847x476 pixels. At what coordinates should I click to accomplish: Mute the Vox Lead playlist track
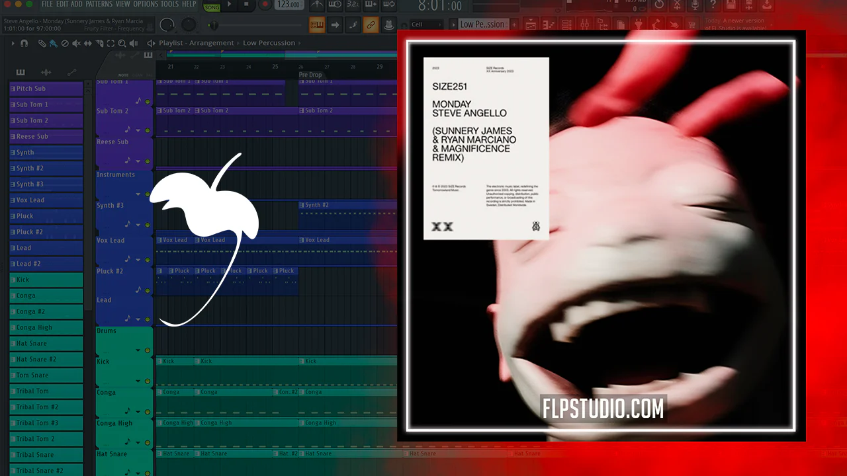[148, 258]
